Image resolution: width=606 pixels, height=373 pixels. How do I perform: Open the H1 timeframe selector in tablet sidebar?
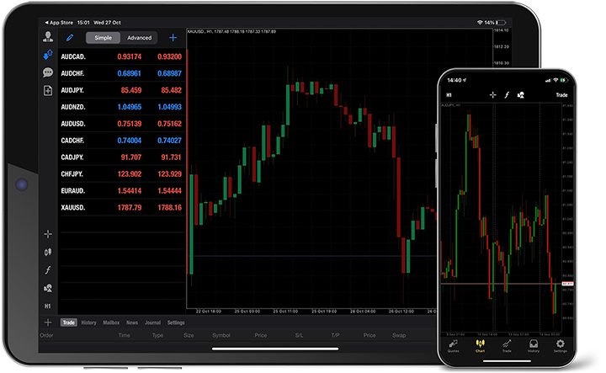coord(48,306)
